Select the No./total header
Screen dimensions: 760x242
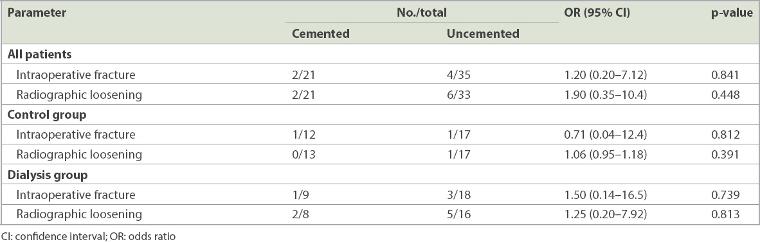pos(421,13)
